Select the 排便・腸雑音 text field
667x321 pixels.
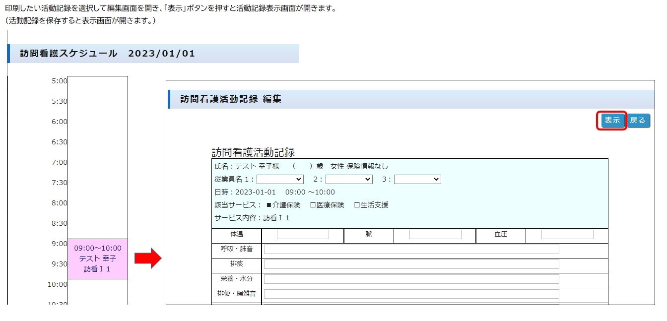click(411, 294)
